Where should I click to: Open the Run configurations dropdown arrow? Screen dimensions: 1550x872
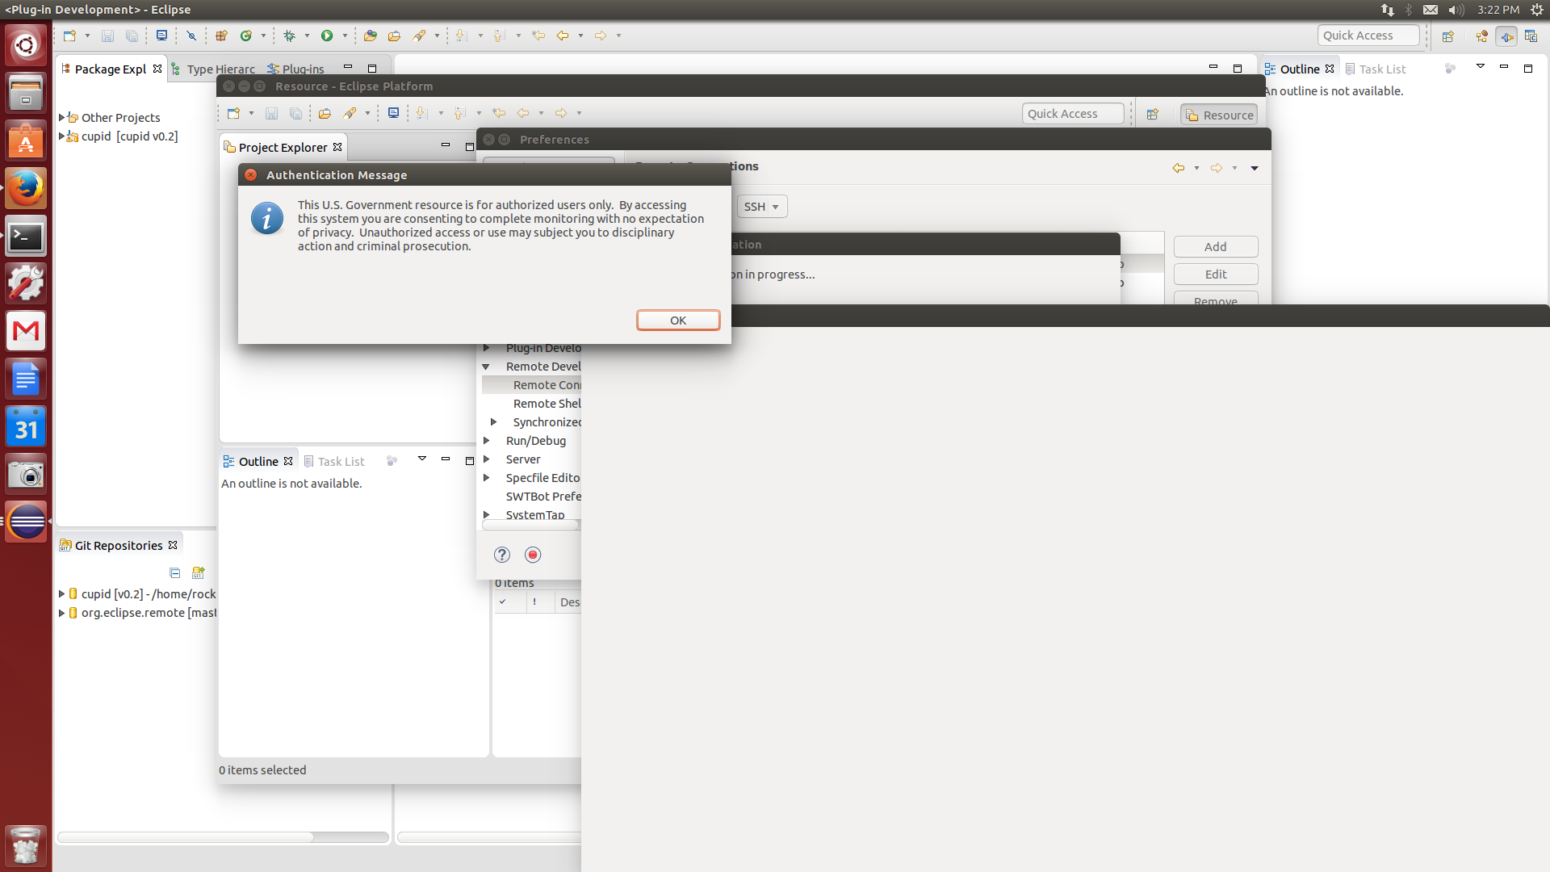(x=345, y=36)
